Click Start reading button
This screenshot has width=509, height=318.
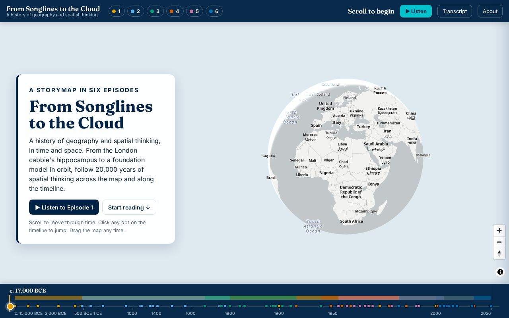tap(129, 207)
